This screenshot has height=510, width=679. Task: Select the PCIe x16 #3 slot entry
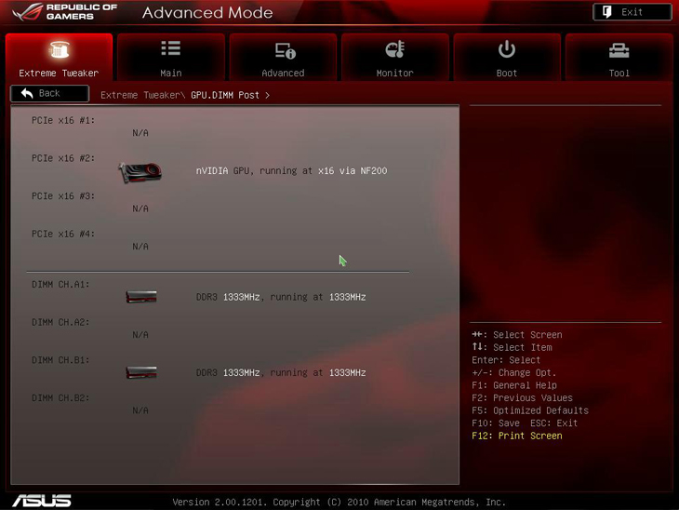click(63, 196)
